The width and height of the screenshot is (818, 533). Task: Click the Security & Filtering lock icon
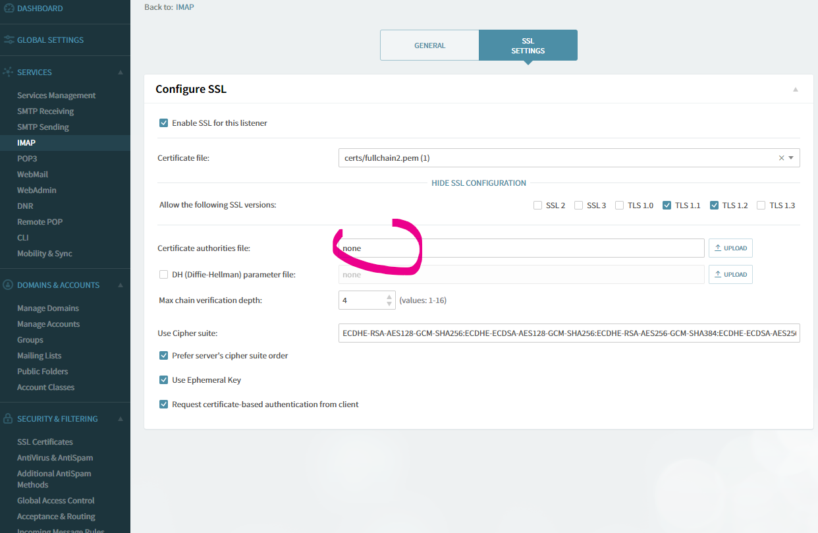click(8, 419)
